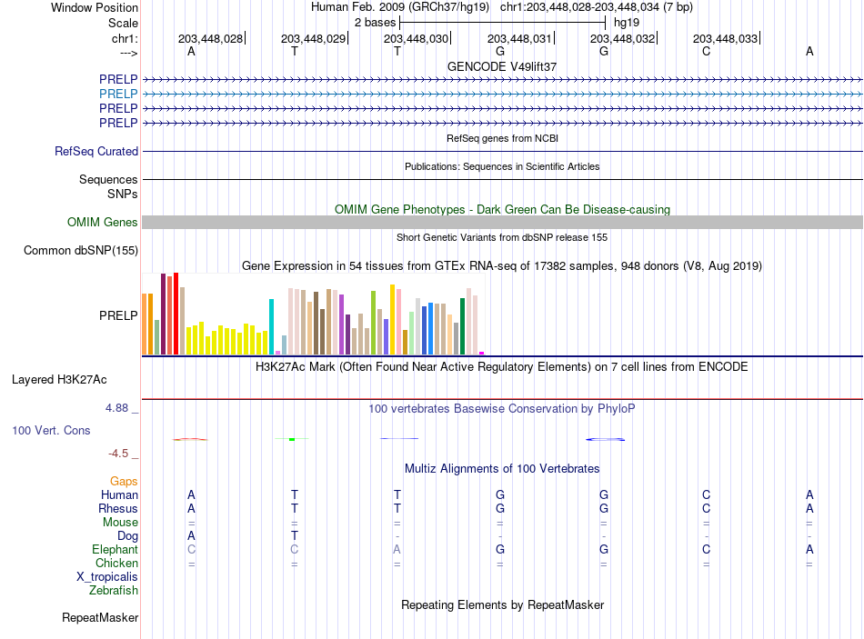Click the Layered H3K27Ac track label
Screen dimensions: 864x639
point(59,380)
